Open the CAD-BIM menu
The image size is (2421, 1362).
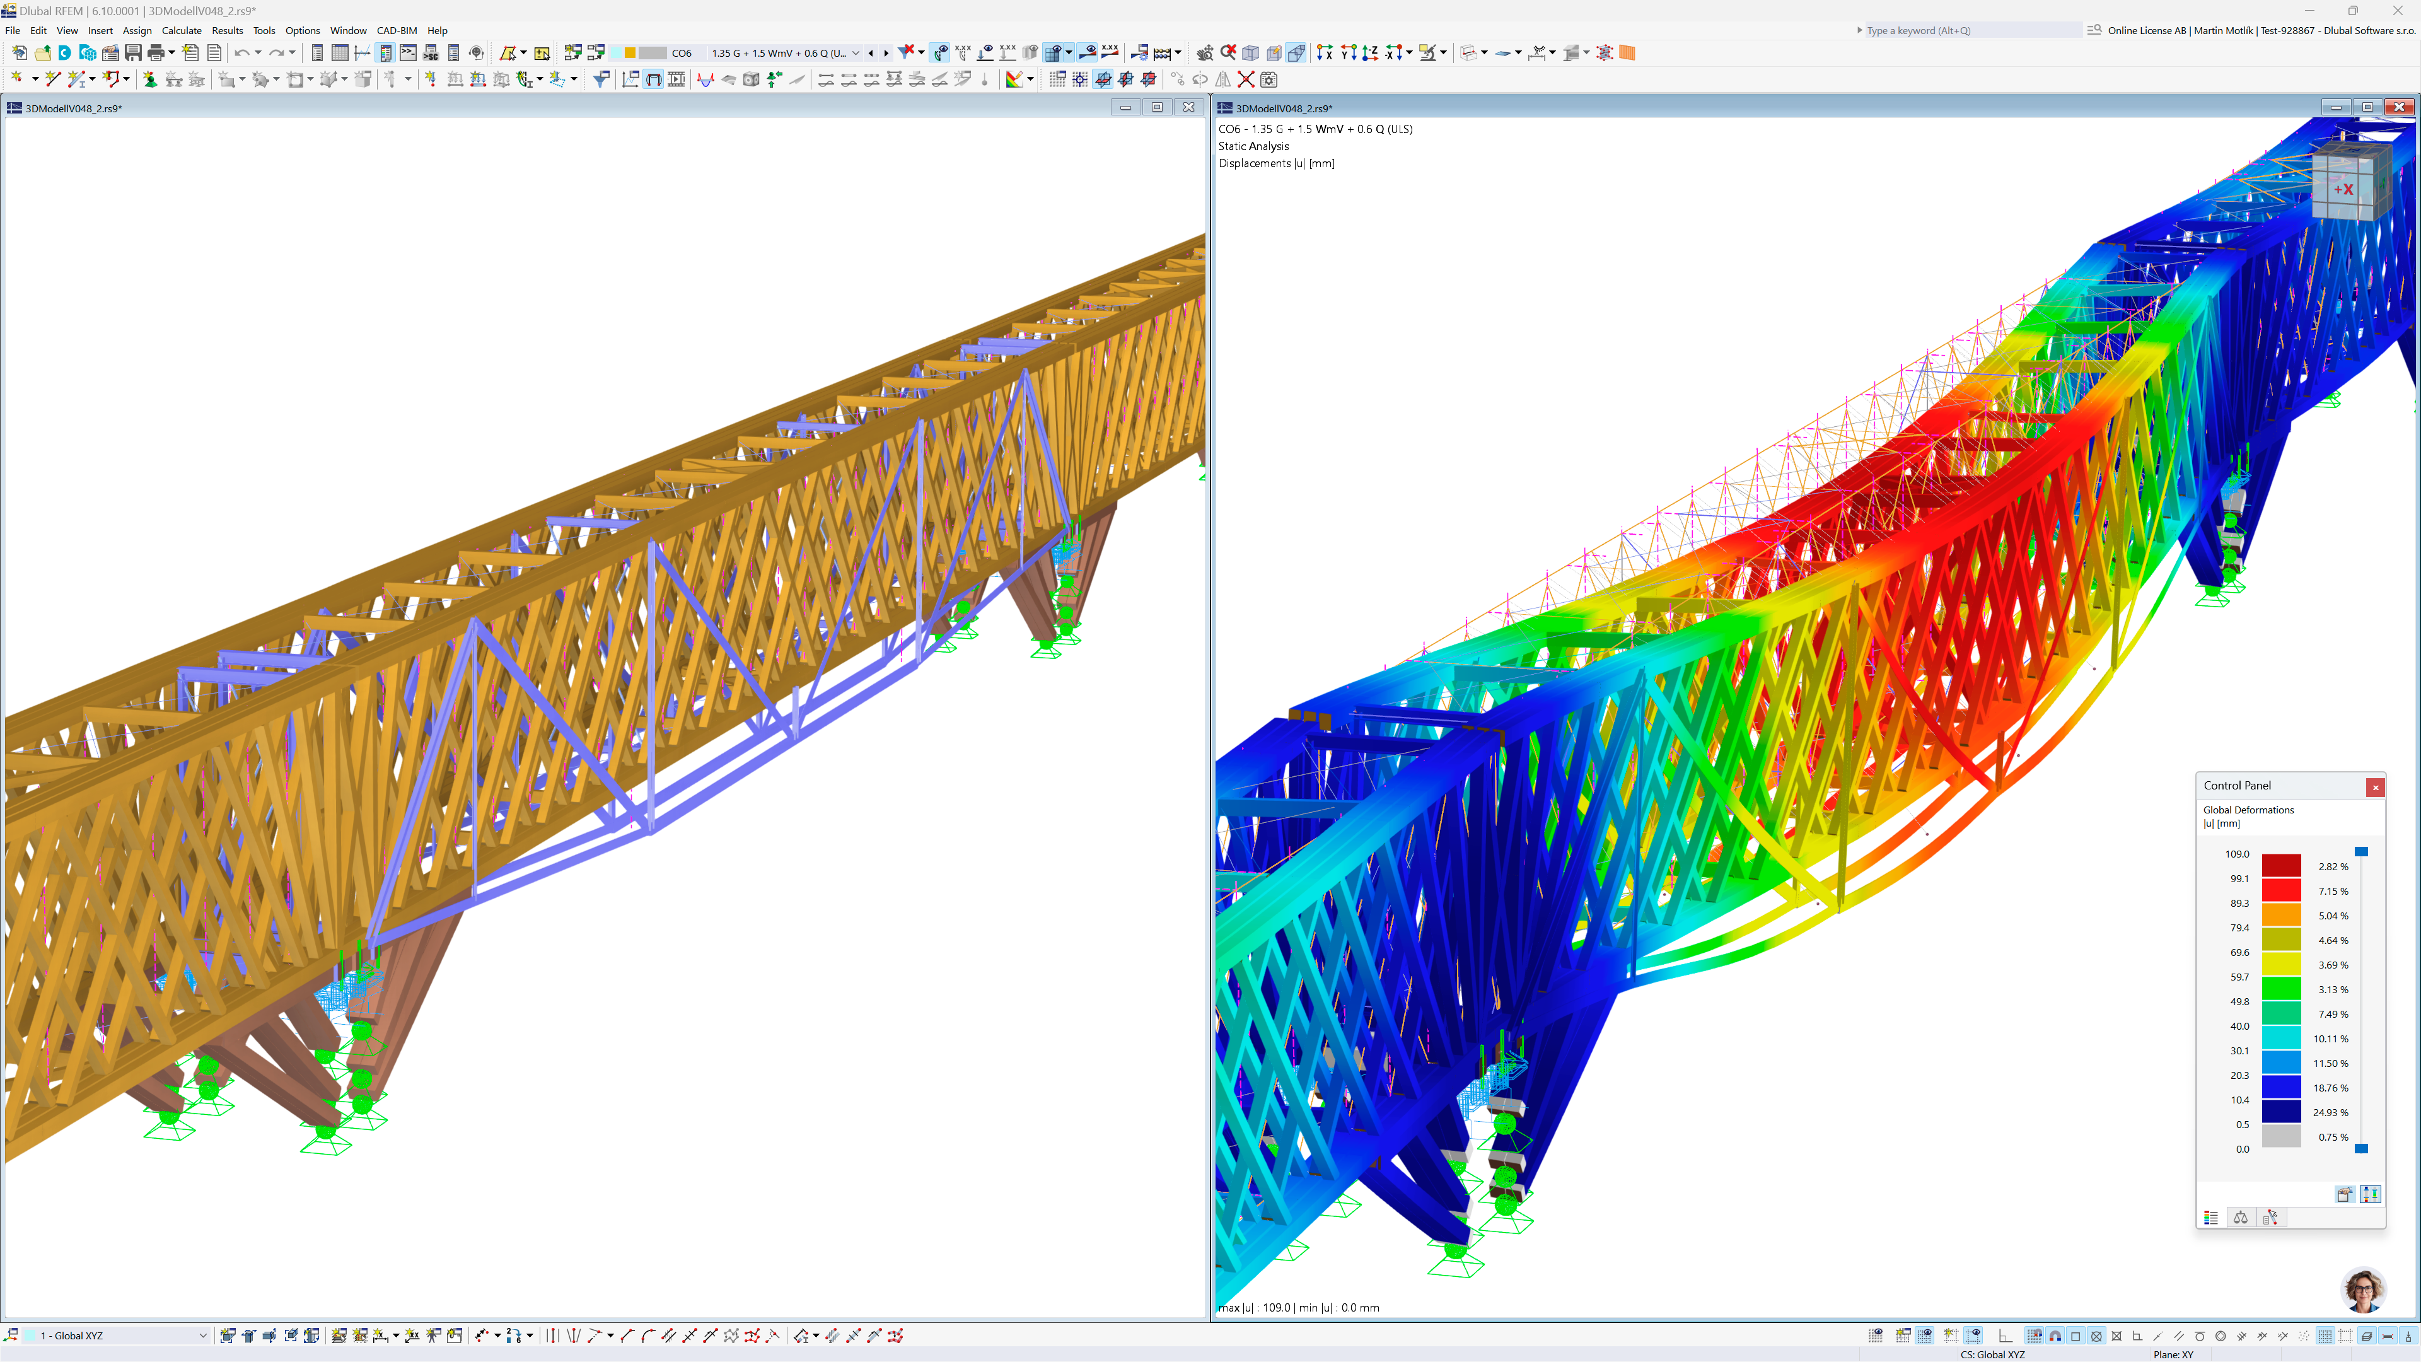396,30
